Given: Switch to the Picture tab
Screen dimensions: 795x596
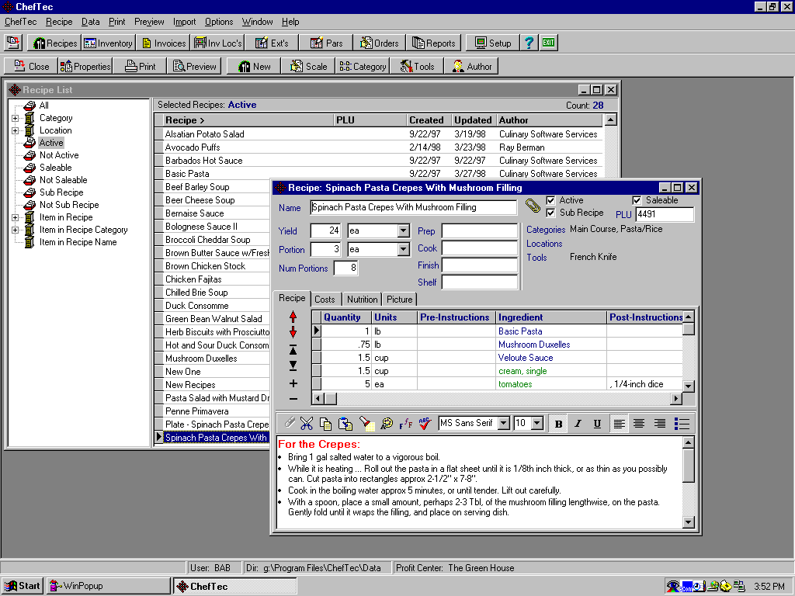Looking at the screenshot, I should pos(400,300).
